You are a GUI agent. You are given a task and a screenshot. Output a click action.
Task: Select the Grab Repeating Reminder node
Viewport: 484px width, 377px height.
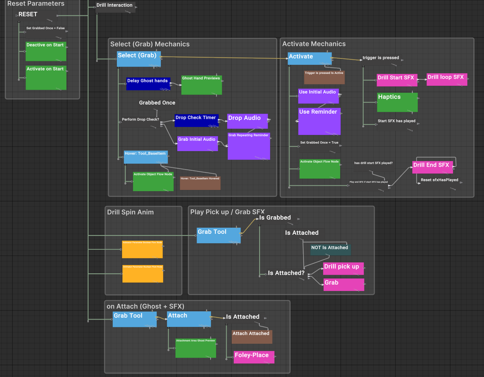[248, 146]
